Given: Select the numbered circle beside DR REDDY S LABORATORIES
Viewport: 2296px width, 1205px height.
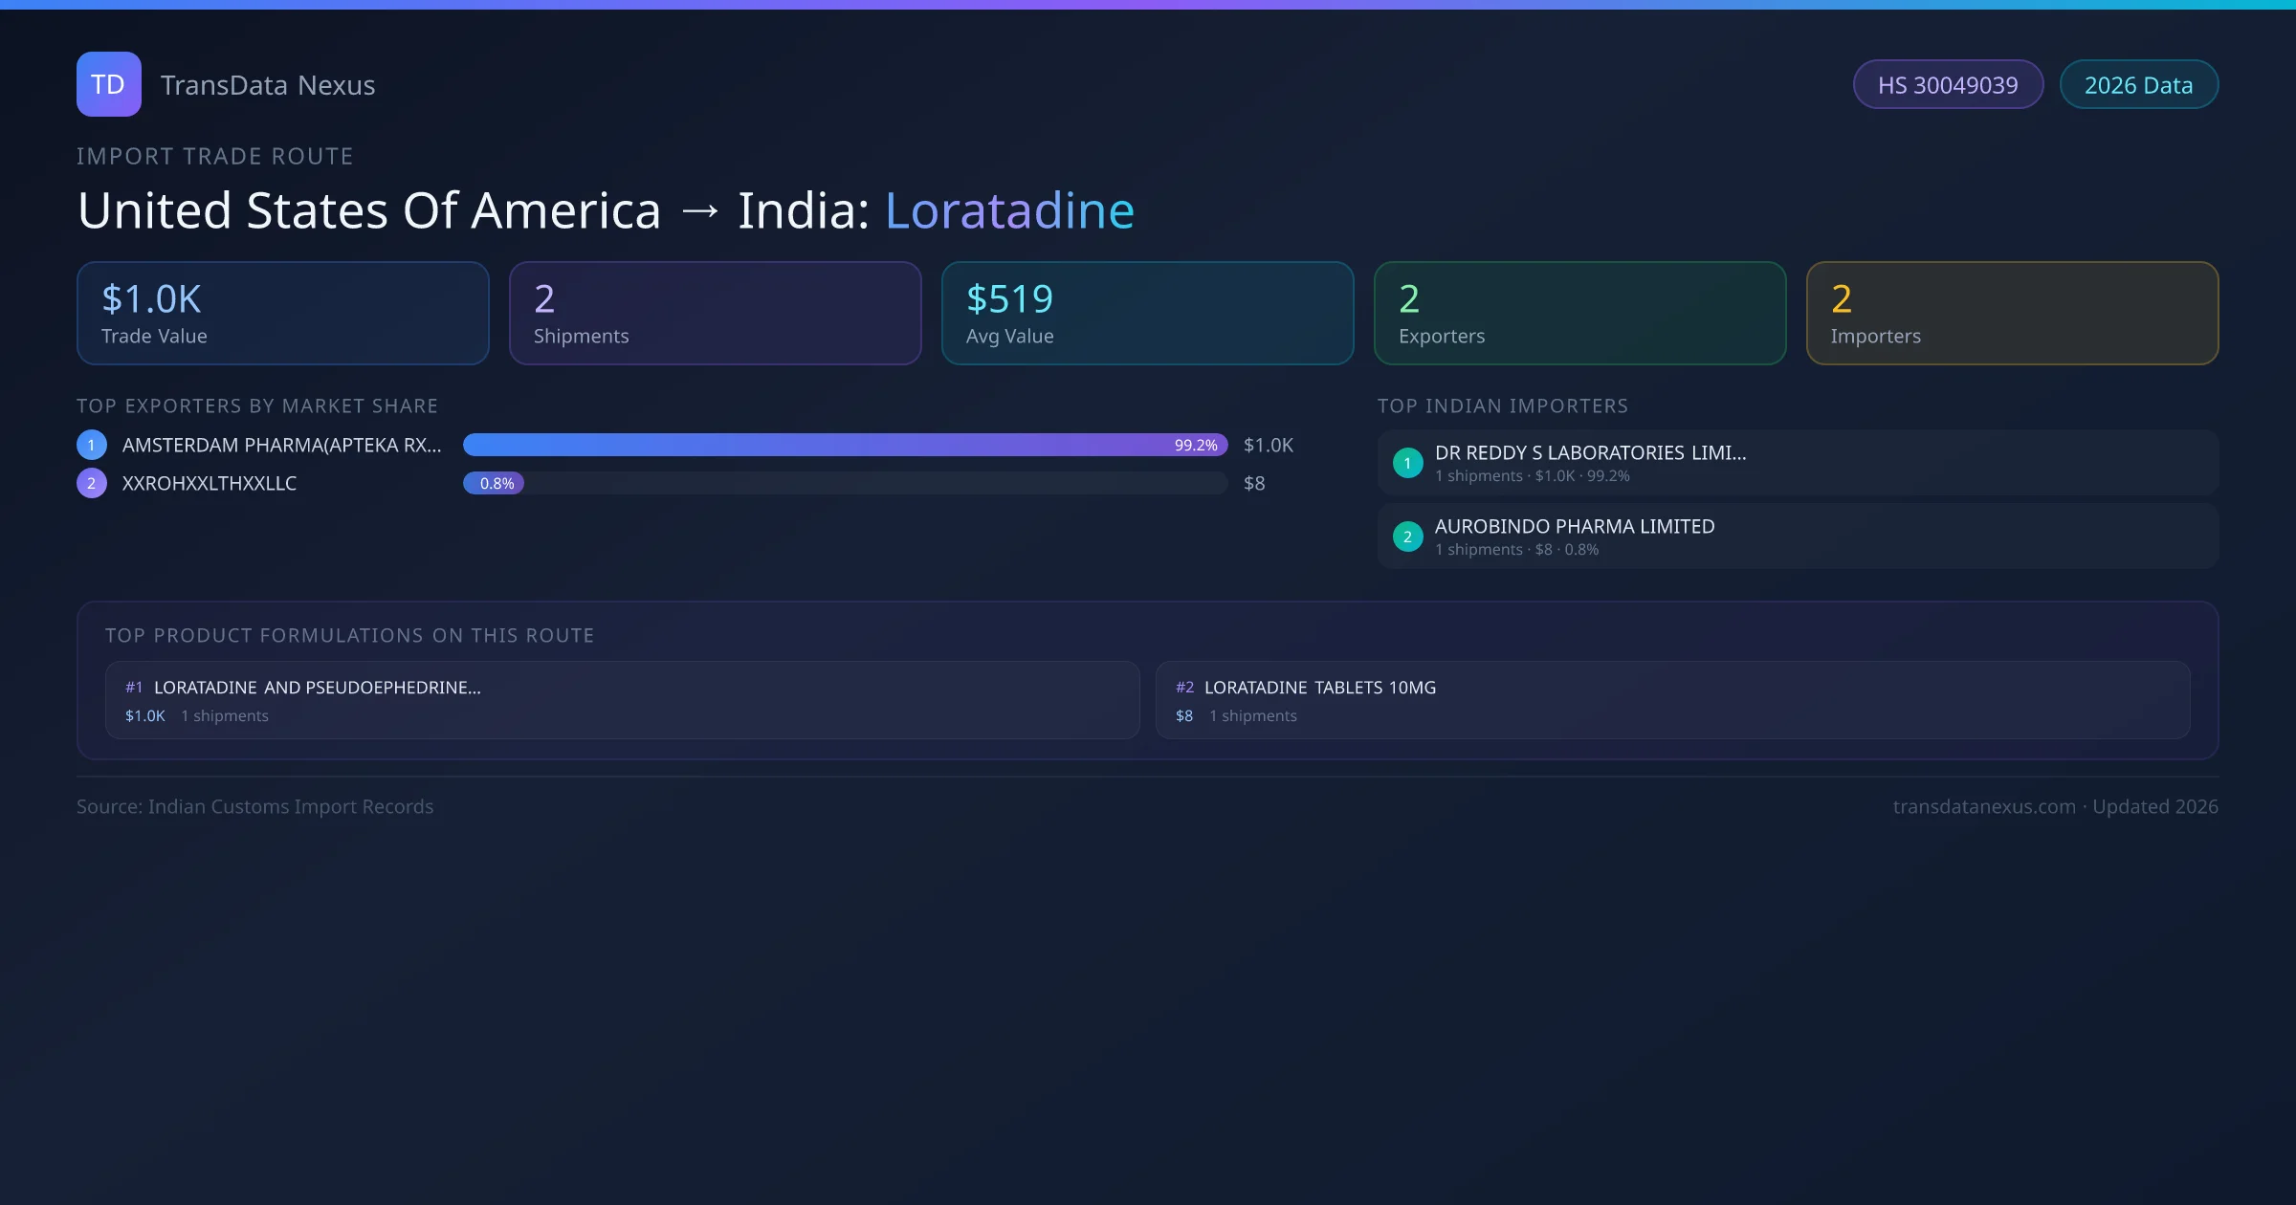Looking at the screenshot, I should tap(1407, 463).
